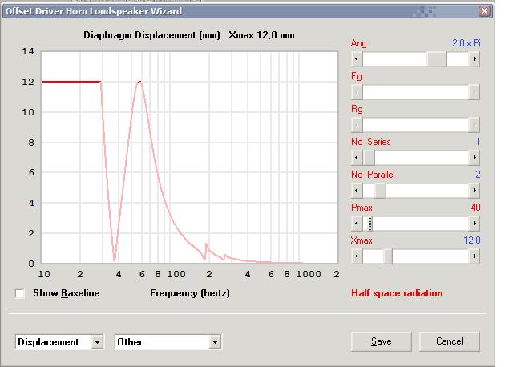
Task: Click the Pmax slider thumb
Action: [370, 224]
